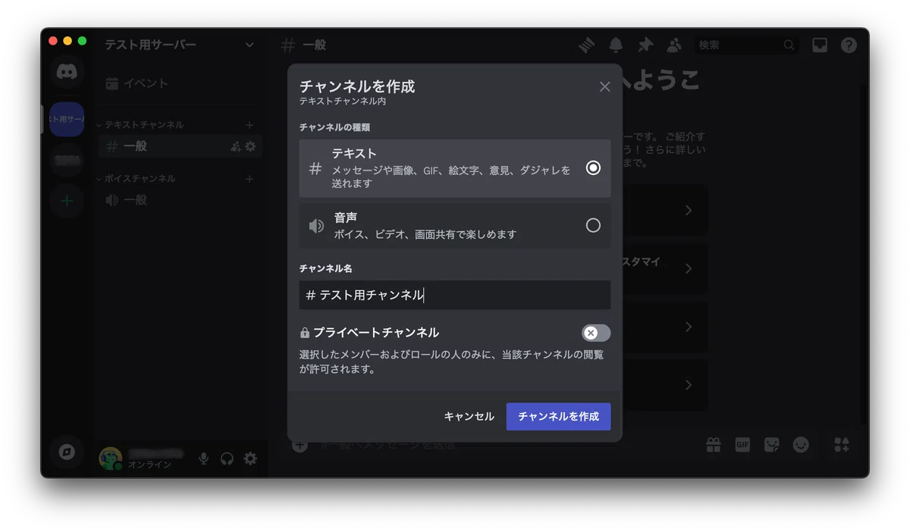Screen dimensions: 910x532
Task: Select the テキスト channel type radio button
Action: 593,167
